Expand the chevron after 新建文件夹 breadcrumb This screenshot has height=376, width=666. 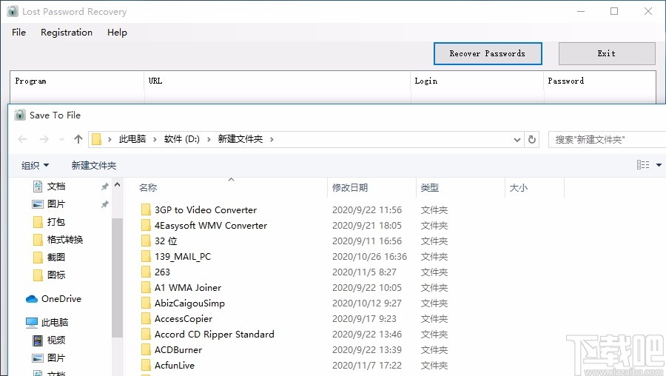pos(272,139)
